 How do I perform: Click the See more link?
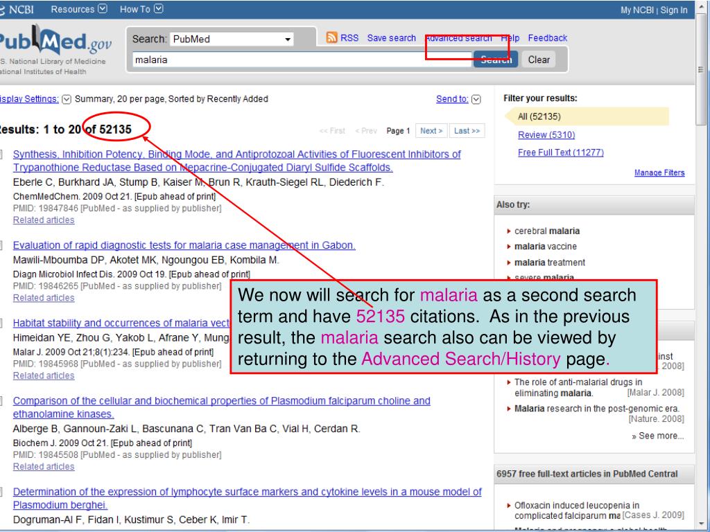[x=657, y=436]
